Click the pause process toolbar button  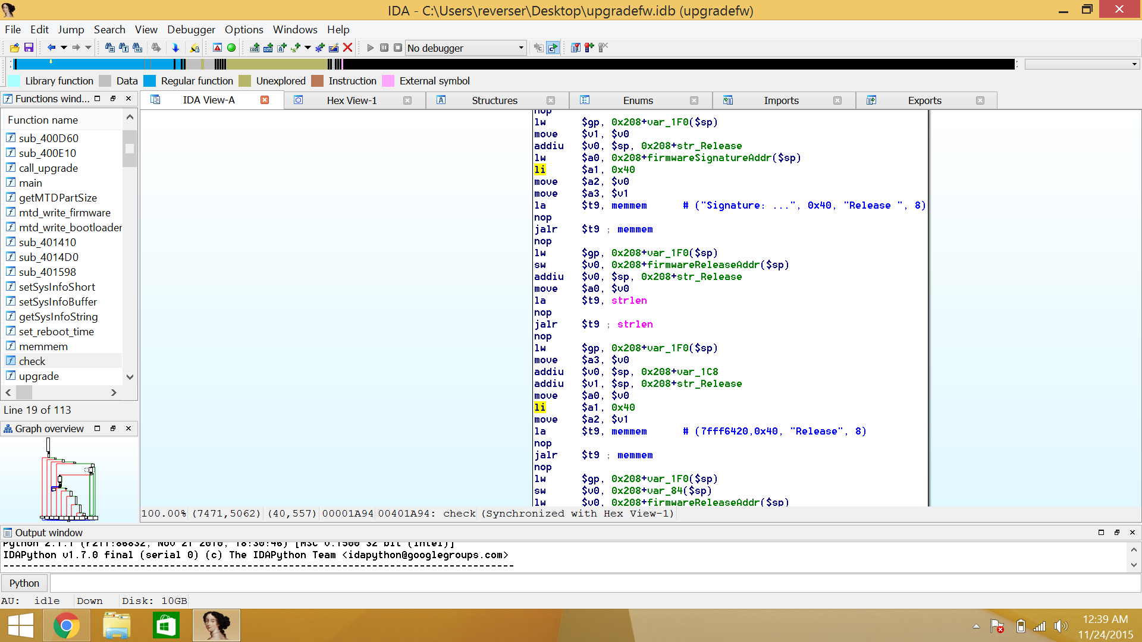384,48
